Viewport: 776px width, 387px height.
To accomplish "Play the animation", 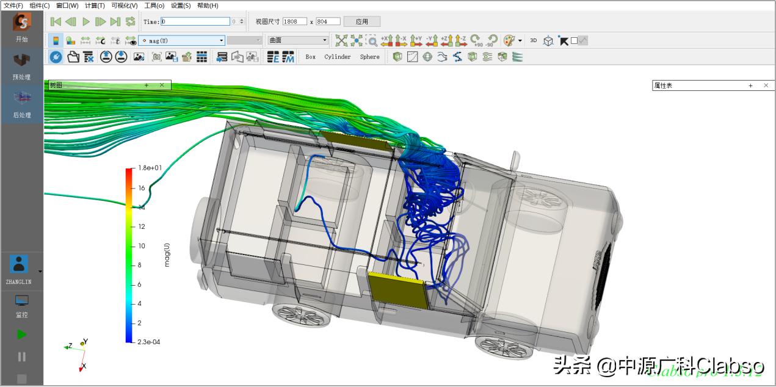I will click(86, 21).
